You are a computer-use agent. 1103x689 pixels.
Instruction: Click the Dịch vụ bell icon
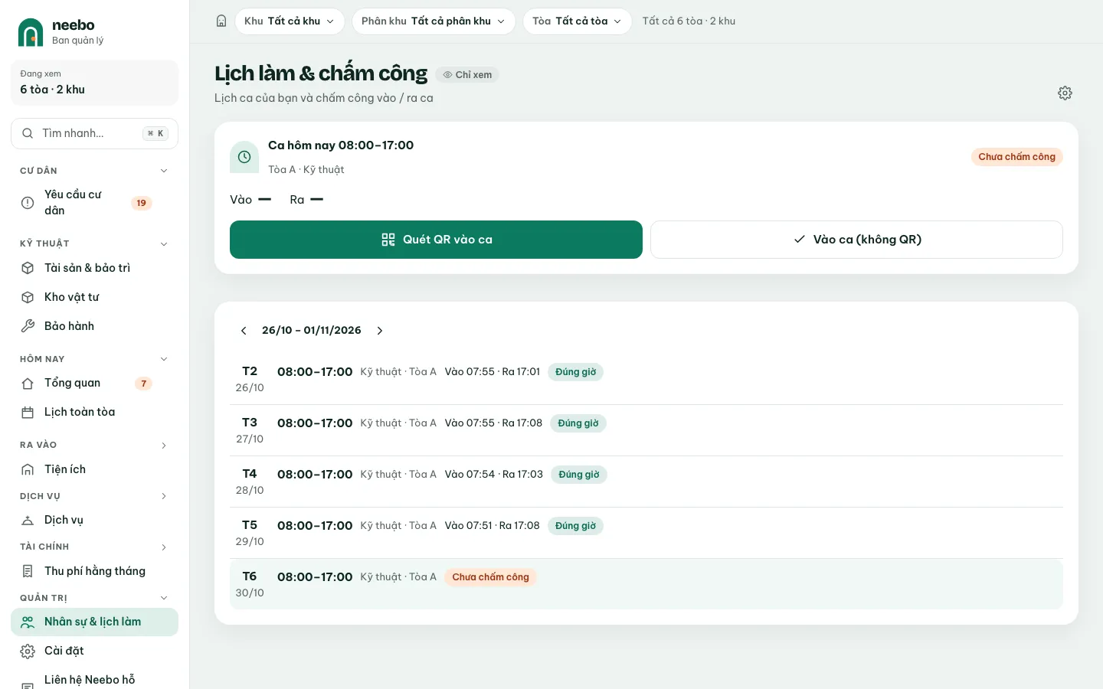pos(28,521)
